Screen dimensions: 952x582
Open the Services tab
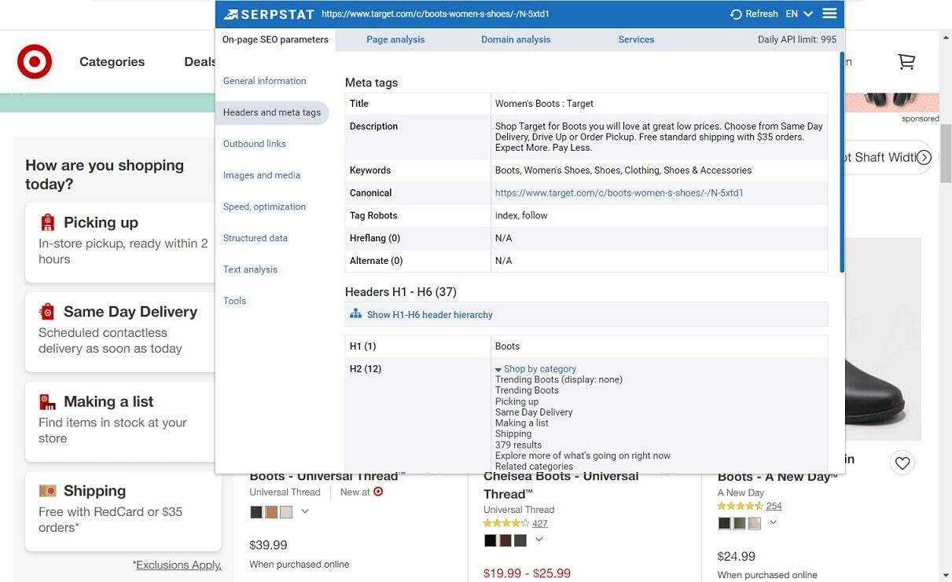pyautogui.click(x=636, y=39)
